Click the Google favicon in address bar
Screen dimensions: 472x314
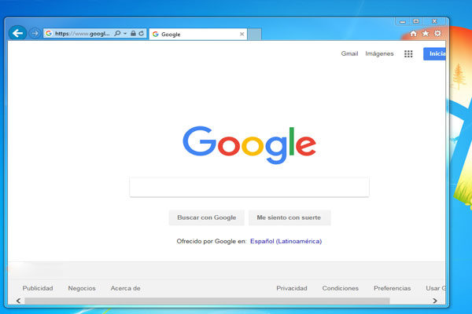click(x=49, y=33)
